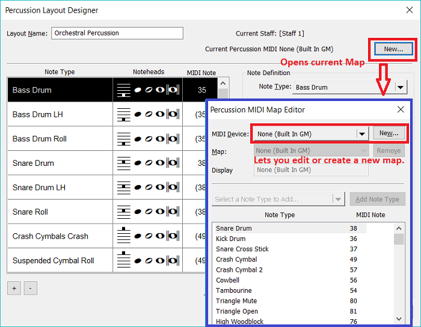Screen dimensions: 421x327
Task: Expand the Note Type dropdown arrow
Action: coord(401,87)
